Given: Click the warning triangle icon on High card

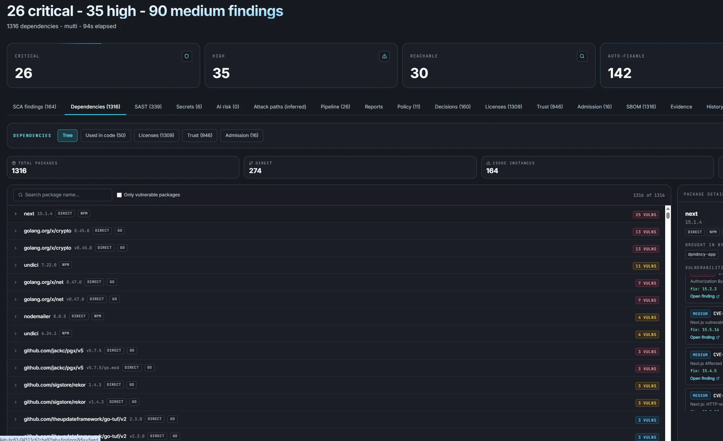Looking at the screenshot, I should pos(384,56).
